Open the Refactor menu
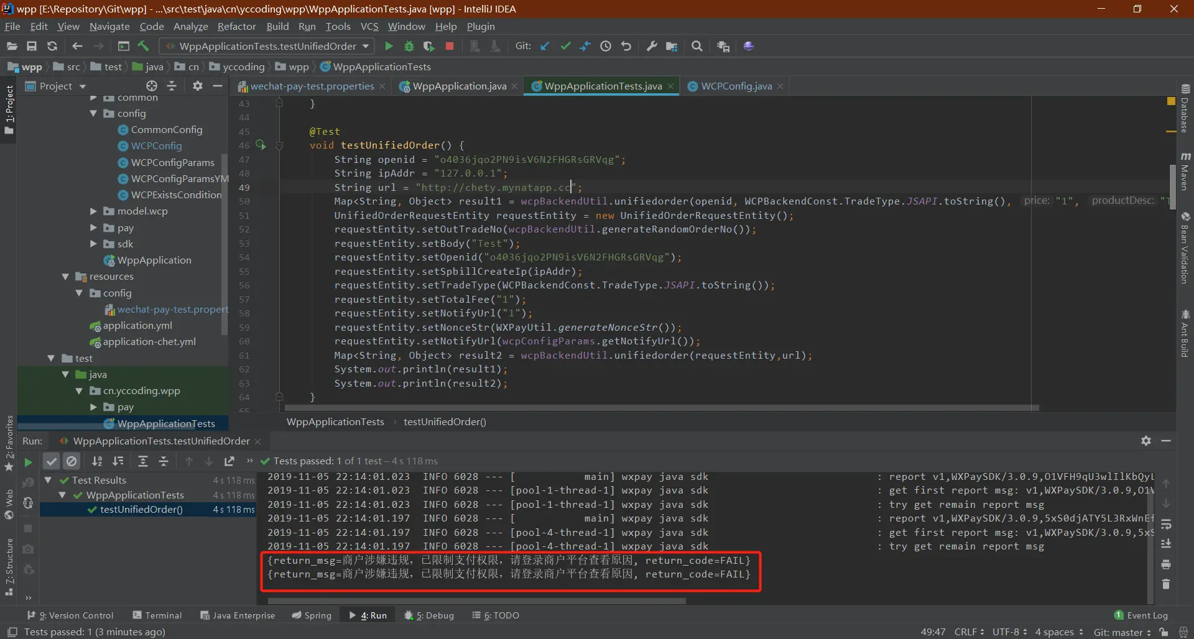The width and height of the screenshot is (1194, 639). point(236,26)
